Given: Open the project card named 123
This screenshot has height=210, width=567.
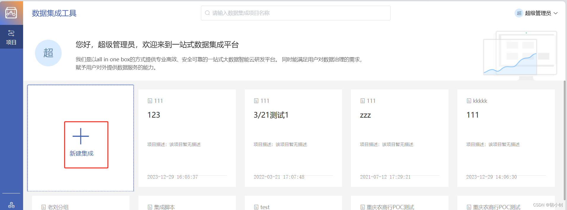Looking at the screenshot, I should tap(187, 138).
